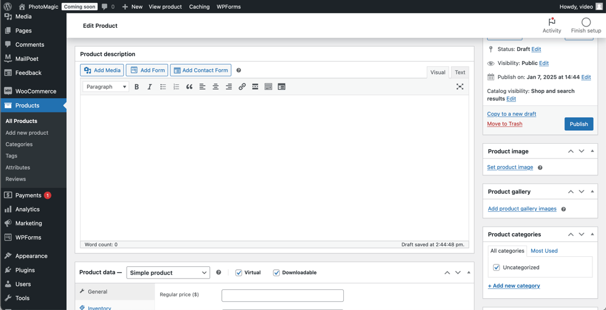Toggle italic formatting in editor toolbar
This screenshot has width=606, height=310.
pyautogui.click(x=150, y=87)
